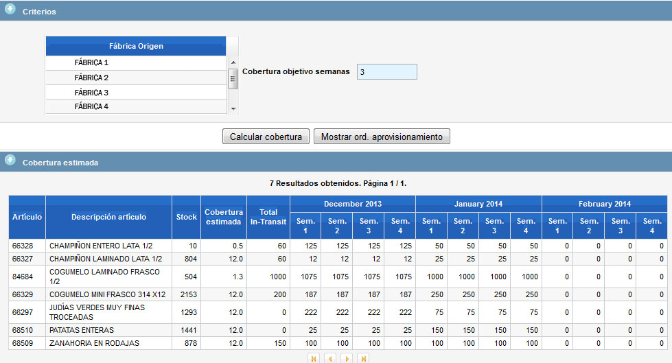Go to next page of results
The image size is (672, 363).
[x=347, y=358]
